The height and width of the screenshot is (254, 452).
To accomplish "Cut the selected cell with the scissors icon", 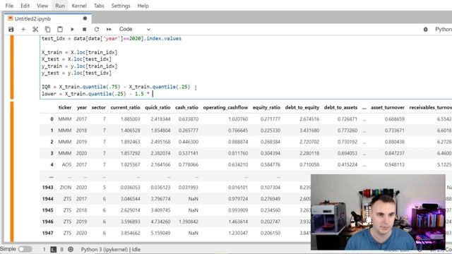I will pyautogui.click(x=35, y=30).
